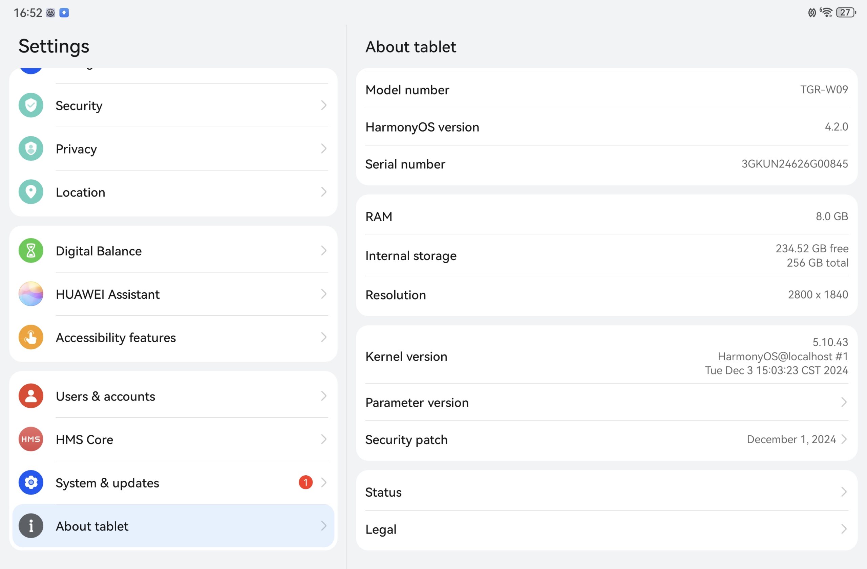Tap the System & updates gear icon
Image resolution: width=867 pixels, height=569 pixels.
pyautogui.click(x=31, y=482)
